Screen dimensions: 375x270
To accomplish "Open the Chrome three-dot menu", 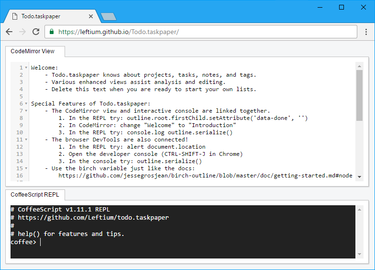I will [366, 32].
